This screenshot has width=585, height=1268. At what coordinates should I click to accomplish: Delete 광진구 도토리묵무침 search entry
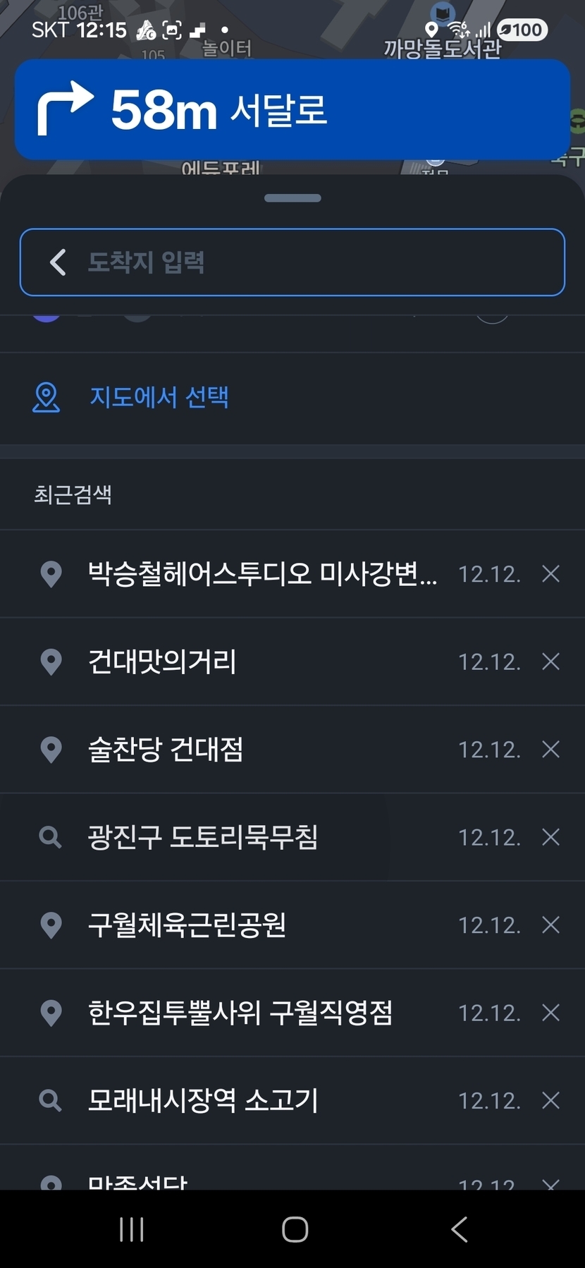point(550,837)
